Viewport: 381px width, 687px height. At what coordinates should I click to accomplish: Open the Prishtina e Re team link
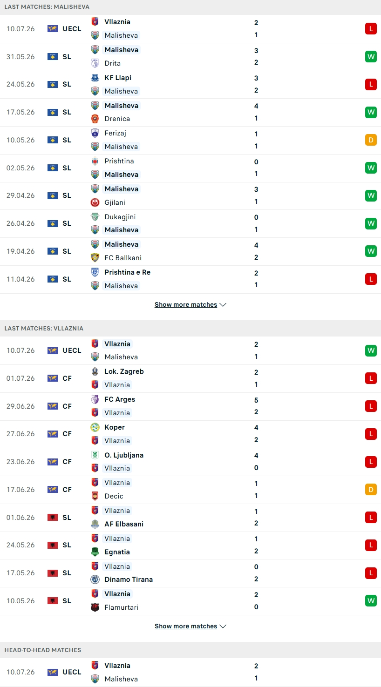(x=127, y=272)
